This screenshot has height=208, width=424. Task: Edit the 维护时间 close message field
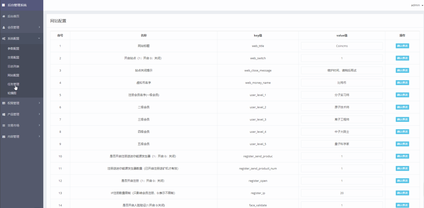point(342,70)
